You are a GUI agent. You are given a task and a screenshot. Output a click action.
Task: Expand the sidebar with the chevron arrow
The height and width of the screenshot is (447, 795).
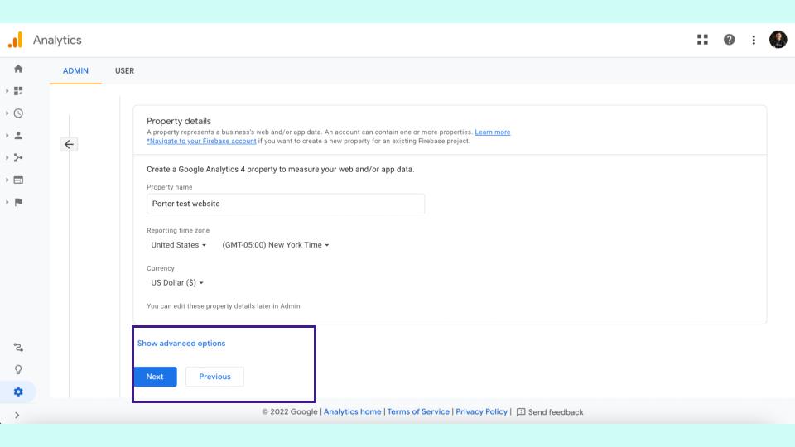17,415
